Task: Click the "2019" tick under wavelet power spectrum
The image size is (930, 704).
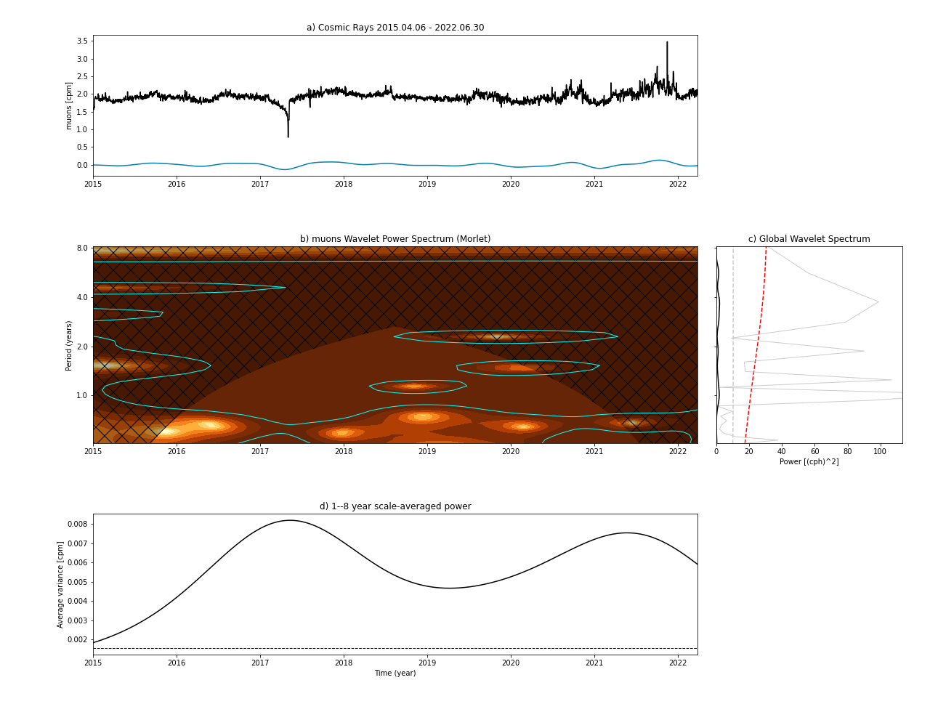Action: pyautogui.click(x=427, y=452)
